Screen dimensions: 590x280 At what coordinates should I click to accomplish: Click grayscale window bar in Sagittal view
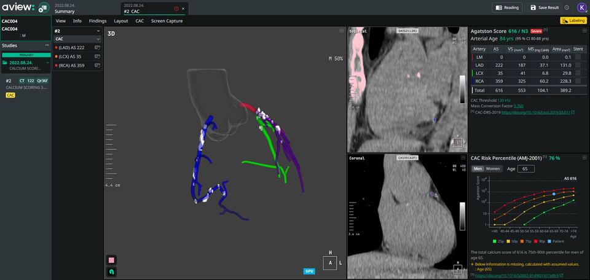point(462,88)
